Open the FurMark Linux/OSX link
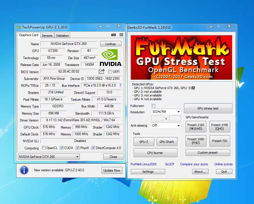The height and width of the screenshot is (204, 254). (144, 164)
